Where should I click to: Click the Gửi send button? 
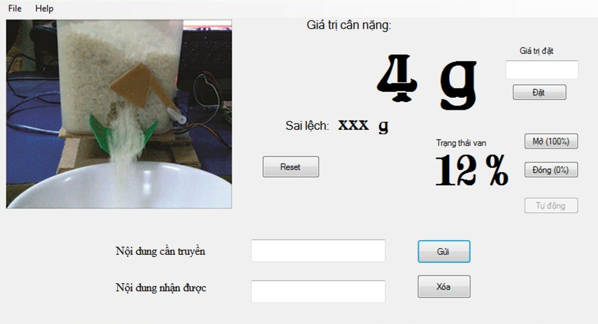444,252
